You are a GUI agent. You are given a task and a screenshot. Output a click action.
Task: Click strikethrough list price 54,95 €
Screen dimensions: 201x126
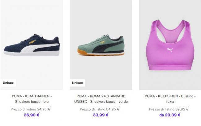(44, 109)
